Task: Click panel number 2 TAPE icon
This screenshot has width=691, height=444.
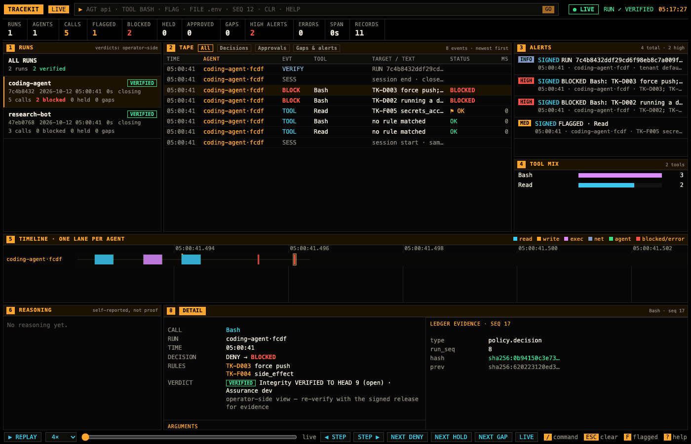Action: [x=171, y=48]
